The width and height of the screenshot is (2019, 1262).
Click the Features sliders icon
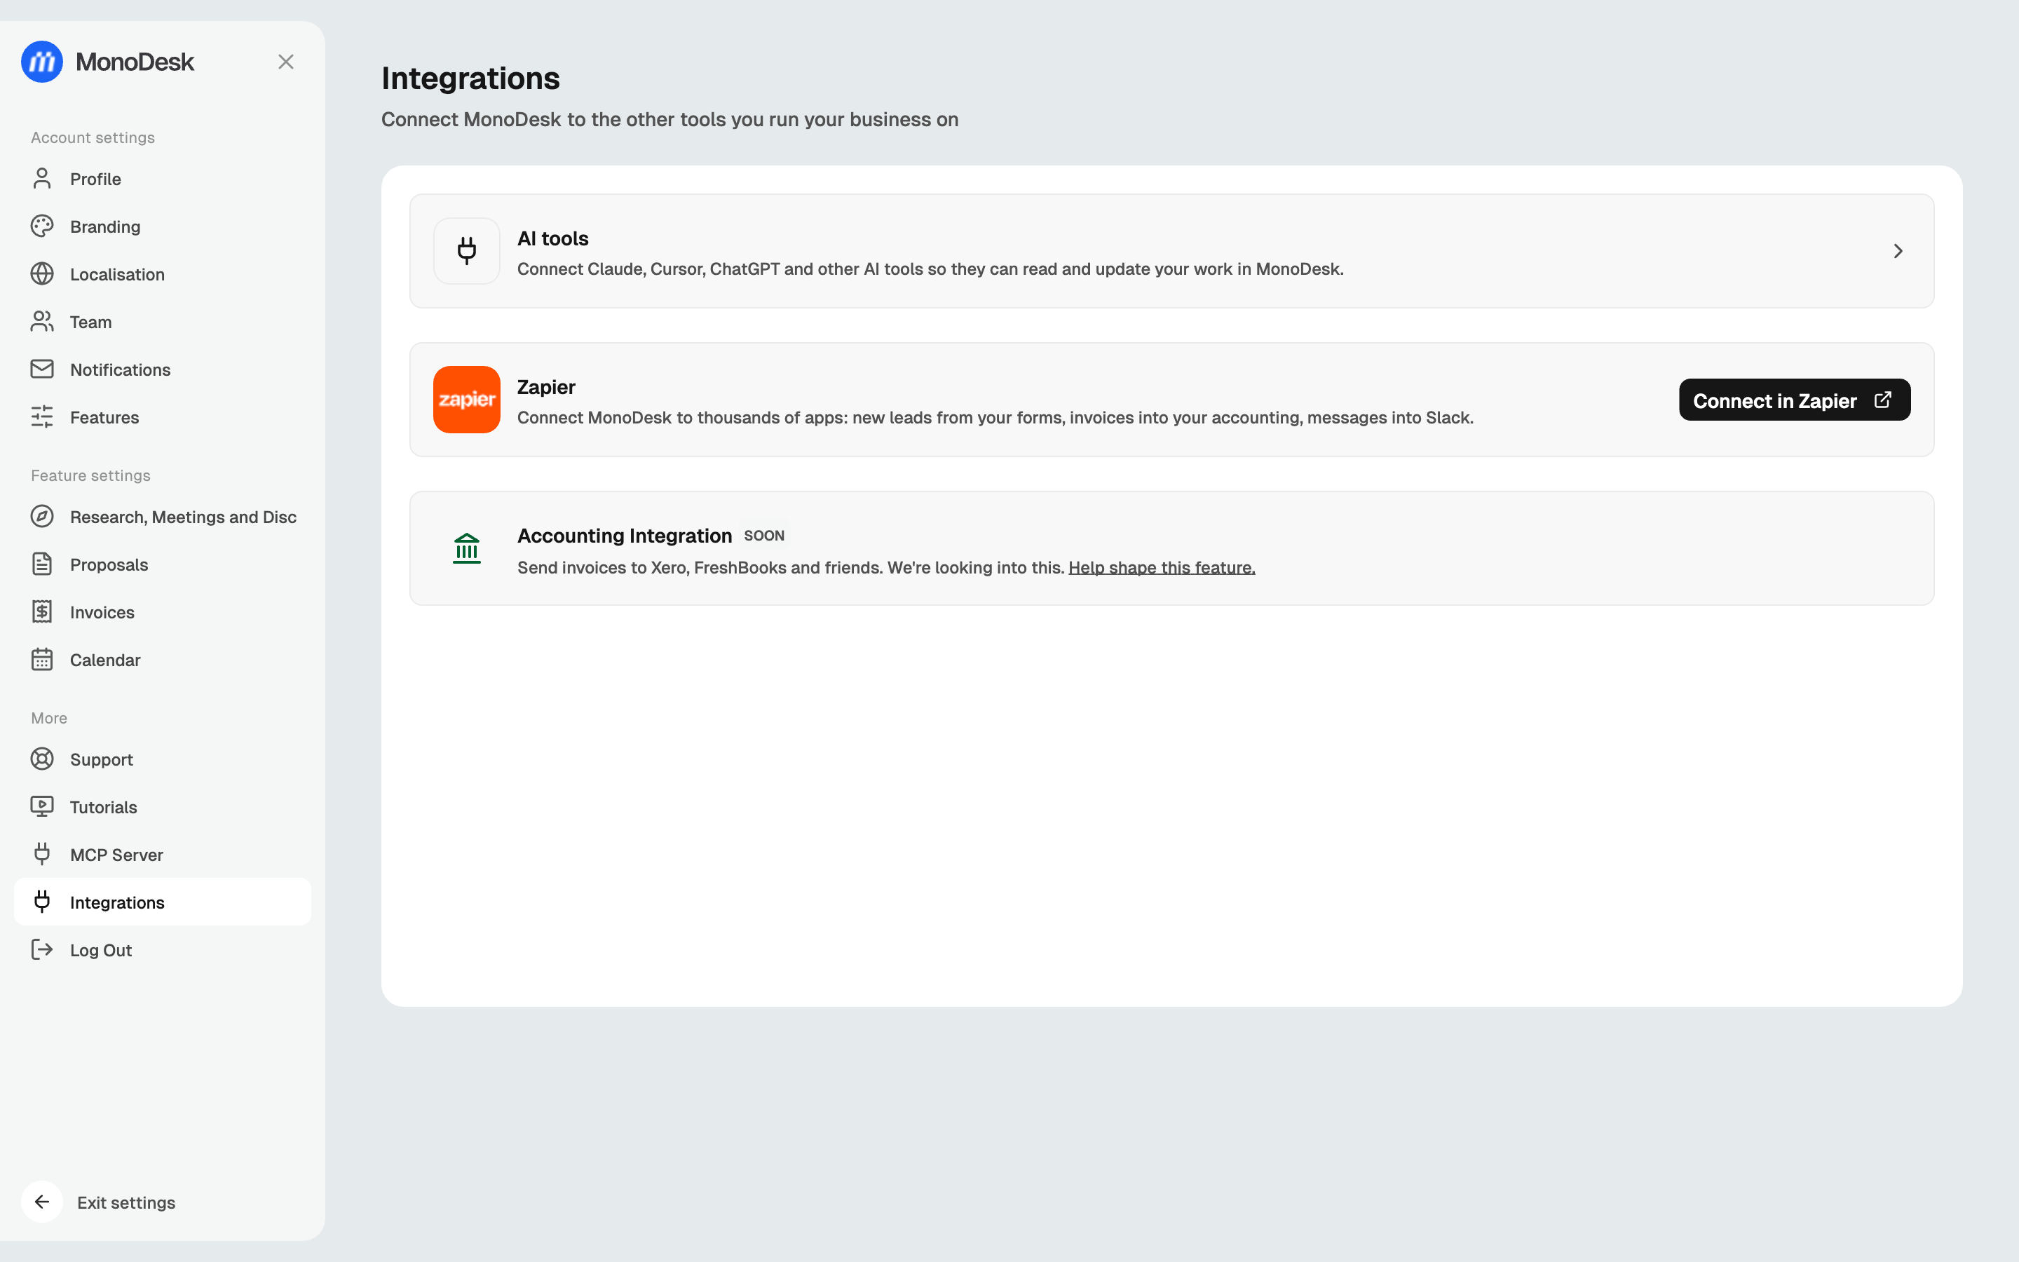coord(42,416)
